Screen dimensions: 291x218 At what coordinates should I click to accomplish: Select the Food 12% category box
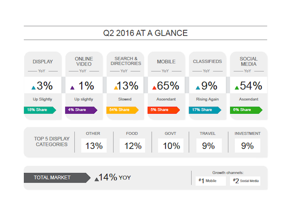coord(132,145)
